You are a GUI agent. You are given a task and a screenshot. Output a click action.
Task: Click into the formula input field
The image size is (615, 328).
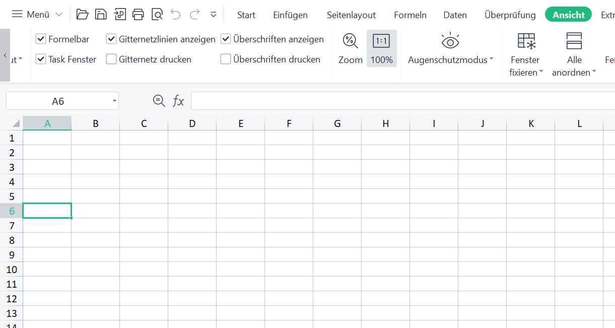(398, 101)
